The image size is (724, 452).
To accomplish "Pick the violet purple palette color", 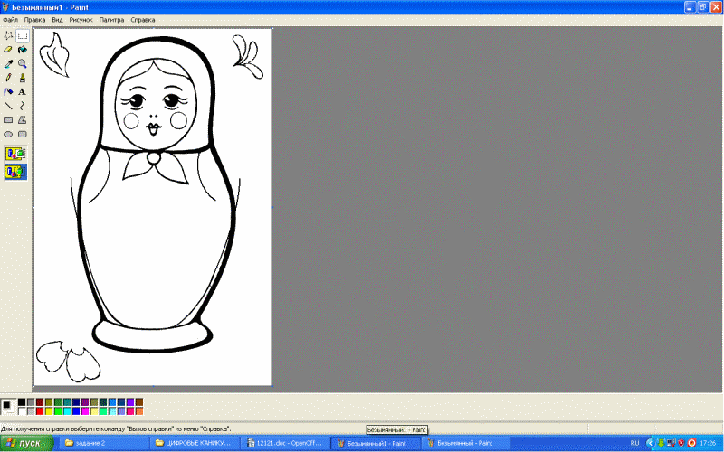I will pos(130,402).
